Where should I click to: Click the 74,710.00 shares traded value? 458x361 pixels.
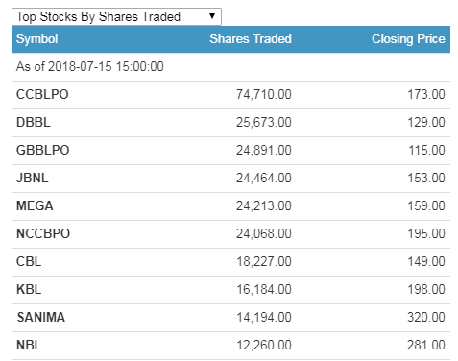click(x=264, y=95)
